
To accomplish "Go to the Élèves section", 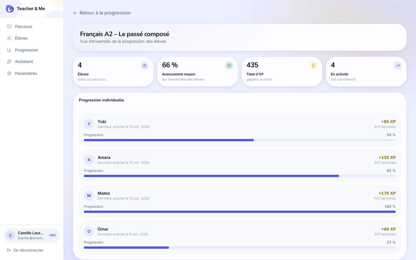I will 31,38.
